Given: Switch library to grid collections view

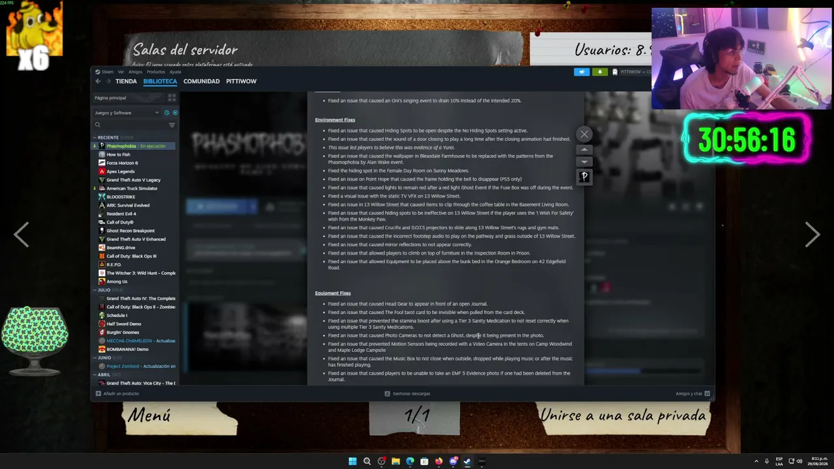Looking at the screenshot, I should point(172,98).
